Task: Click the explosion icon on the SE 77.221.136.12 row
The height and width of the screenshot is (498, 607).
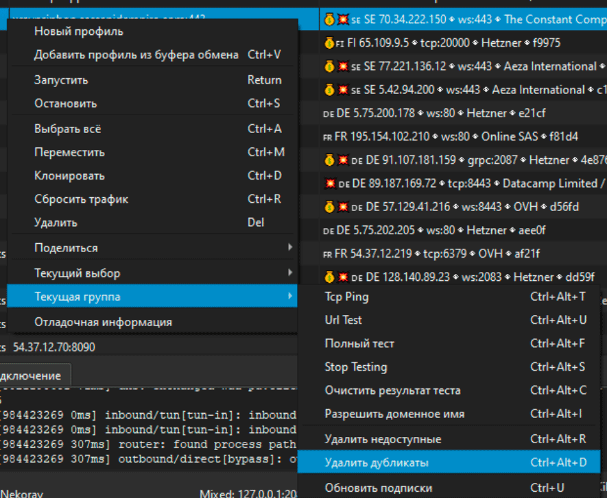Action: pyautogui.click(x=343, y=66)
